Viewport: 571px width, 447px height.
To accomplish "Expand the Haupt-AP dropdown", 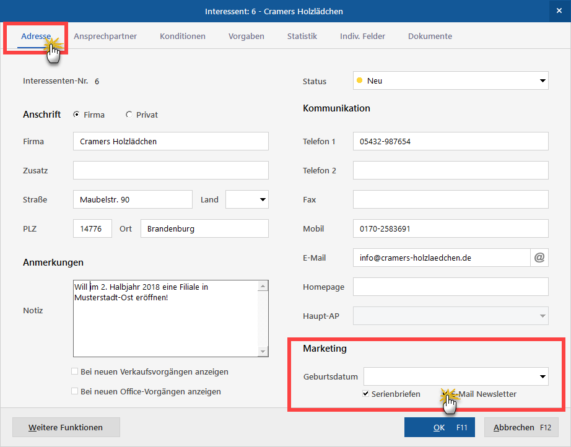I will 450,316.
